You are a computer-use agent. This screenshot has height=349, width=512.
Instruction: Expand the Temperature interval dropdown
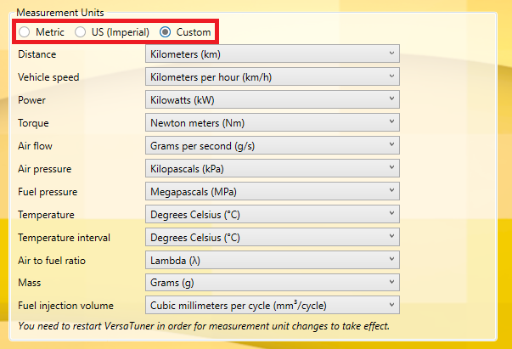273,236
